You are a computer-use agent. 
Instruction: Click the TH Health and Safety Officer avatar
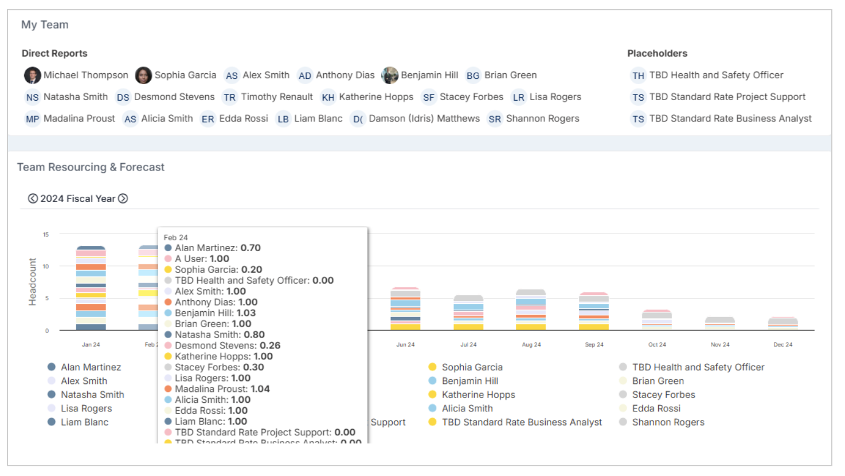click(638, 76)
